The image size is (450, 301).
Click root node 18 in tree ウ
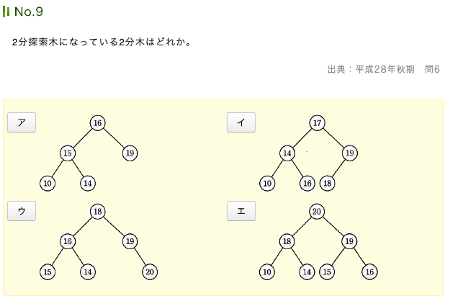[98, 211]
